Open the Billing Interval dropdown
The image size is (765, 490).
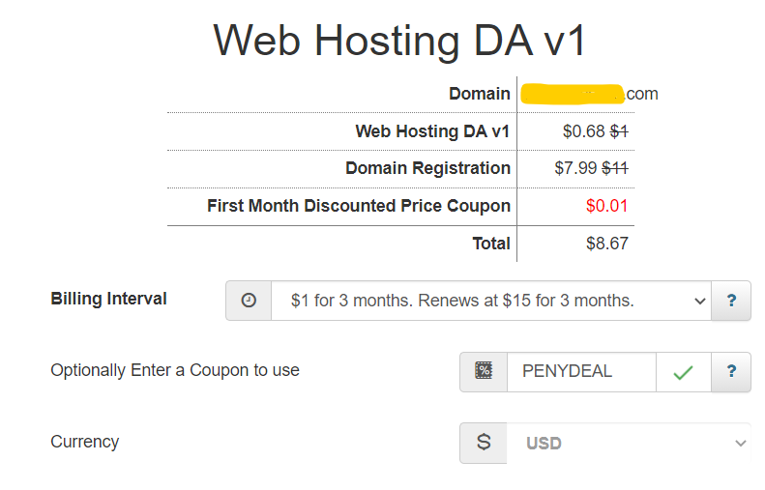(x=490, y=301)
